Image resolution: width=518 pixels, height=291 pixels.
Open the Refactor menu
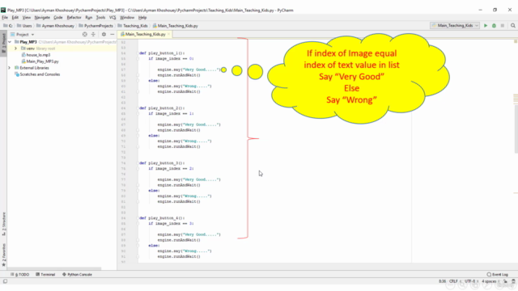coord(74,18)
